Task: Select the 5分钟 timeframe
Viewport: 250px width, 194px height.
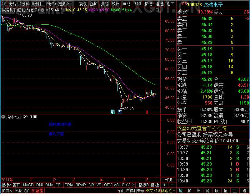Action: (x=37, y=4)
